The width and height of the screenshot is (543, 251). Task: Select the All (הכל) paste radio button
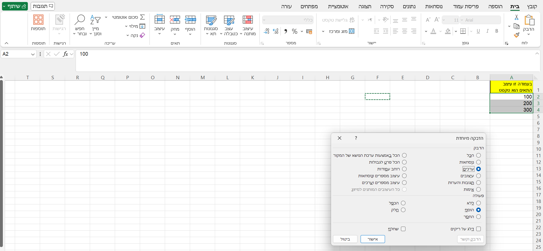478,155
